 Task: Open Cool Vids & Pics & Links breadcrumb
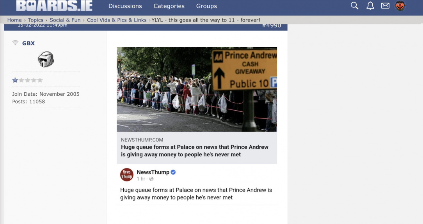click(x=117, y=20)
